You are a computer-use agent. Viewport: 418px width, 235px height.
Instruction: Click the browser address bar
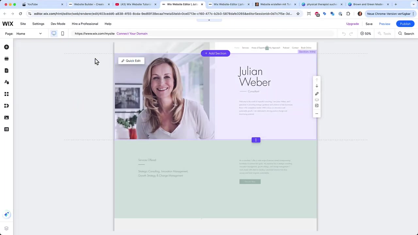(x=163, y=14)
